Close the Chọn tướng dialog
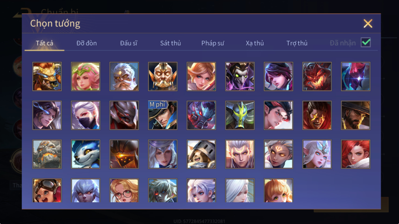 click(368, 23)
